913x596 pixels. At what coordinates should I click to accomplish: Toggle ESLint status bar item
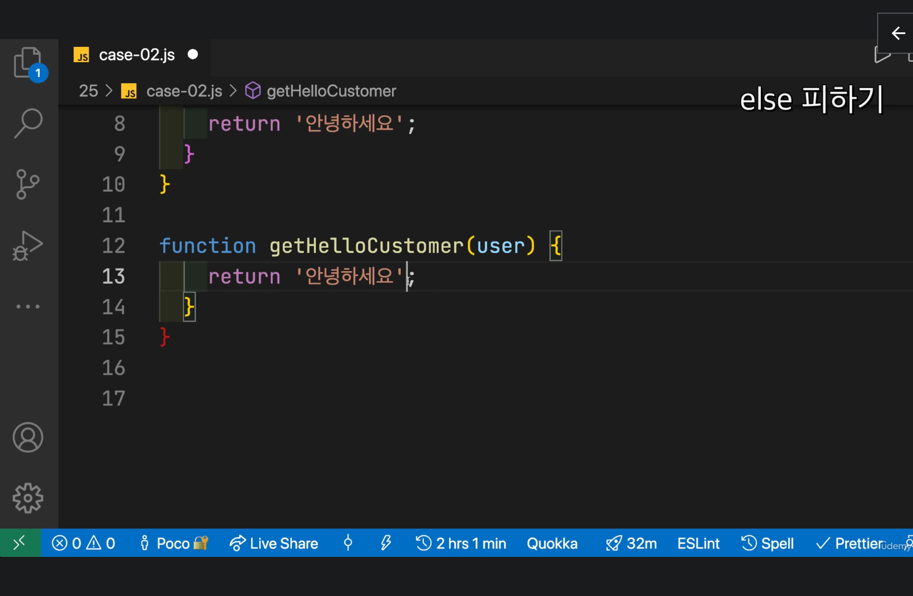[698, 543]
